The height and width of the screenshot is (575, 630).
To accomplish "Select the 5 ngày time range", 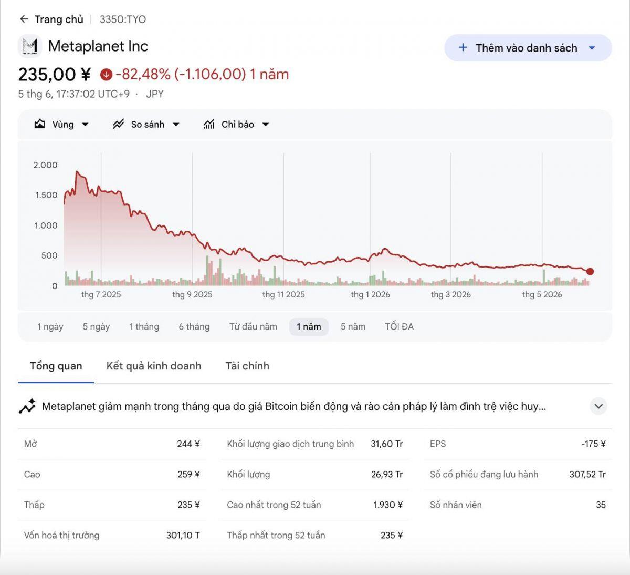I will [96, 326].
